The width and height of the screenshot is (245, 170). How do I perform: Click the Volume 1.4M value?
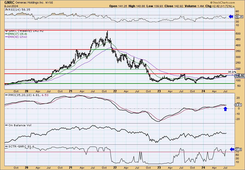[194, 6]
